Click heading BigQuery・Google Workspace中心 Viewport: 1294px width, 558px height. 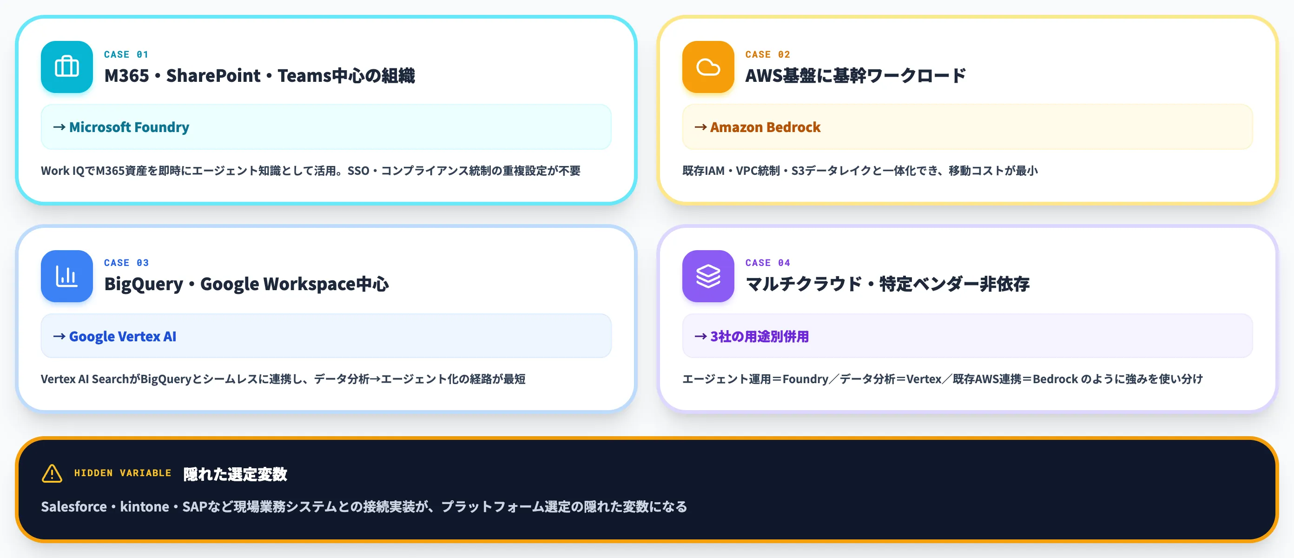(246, 284)
